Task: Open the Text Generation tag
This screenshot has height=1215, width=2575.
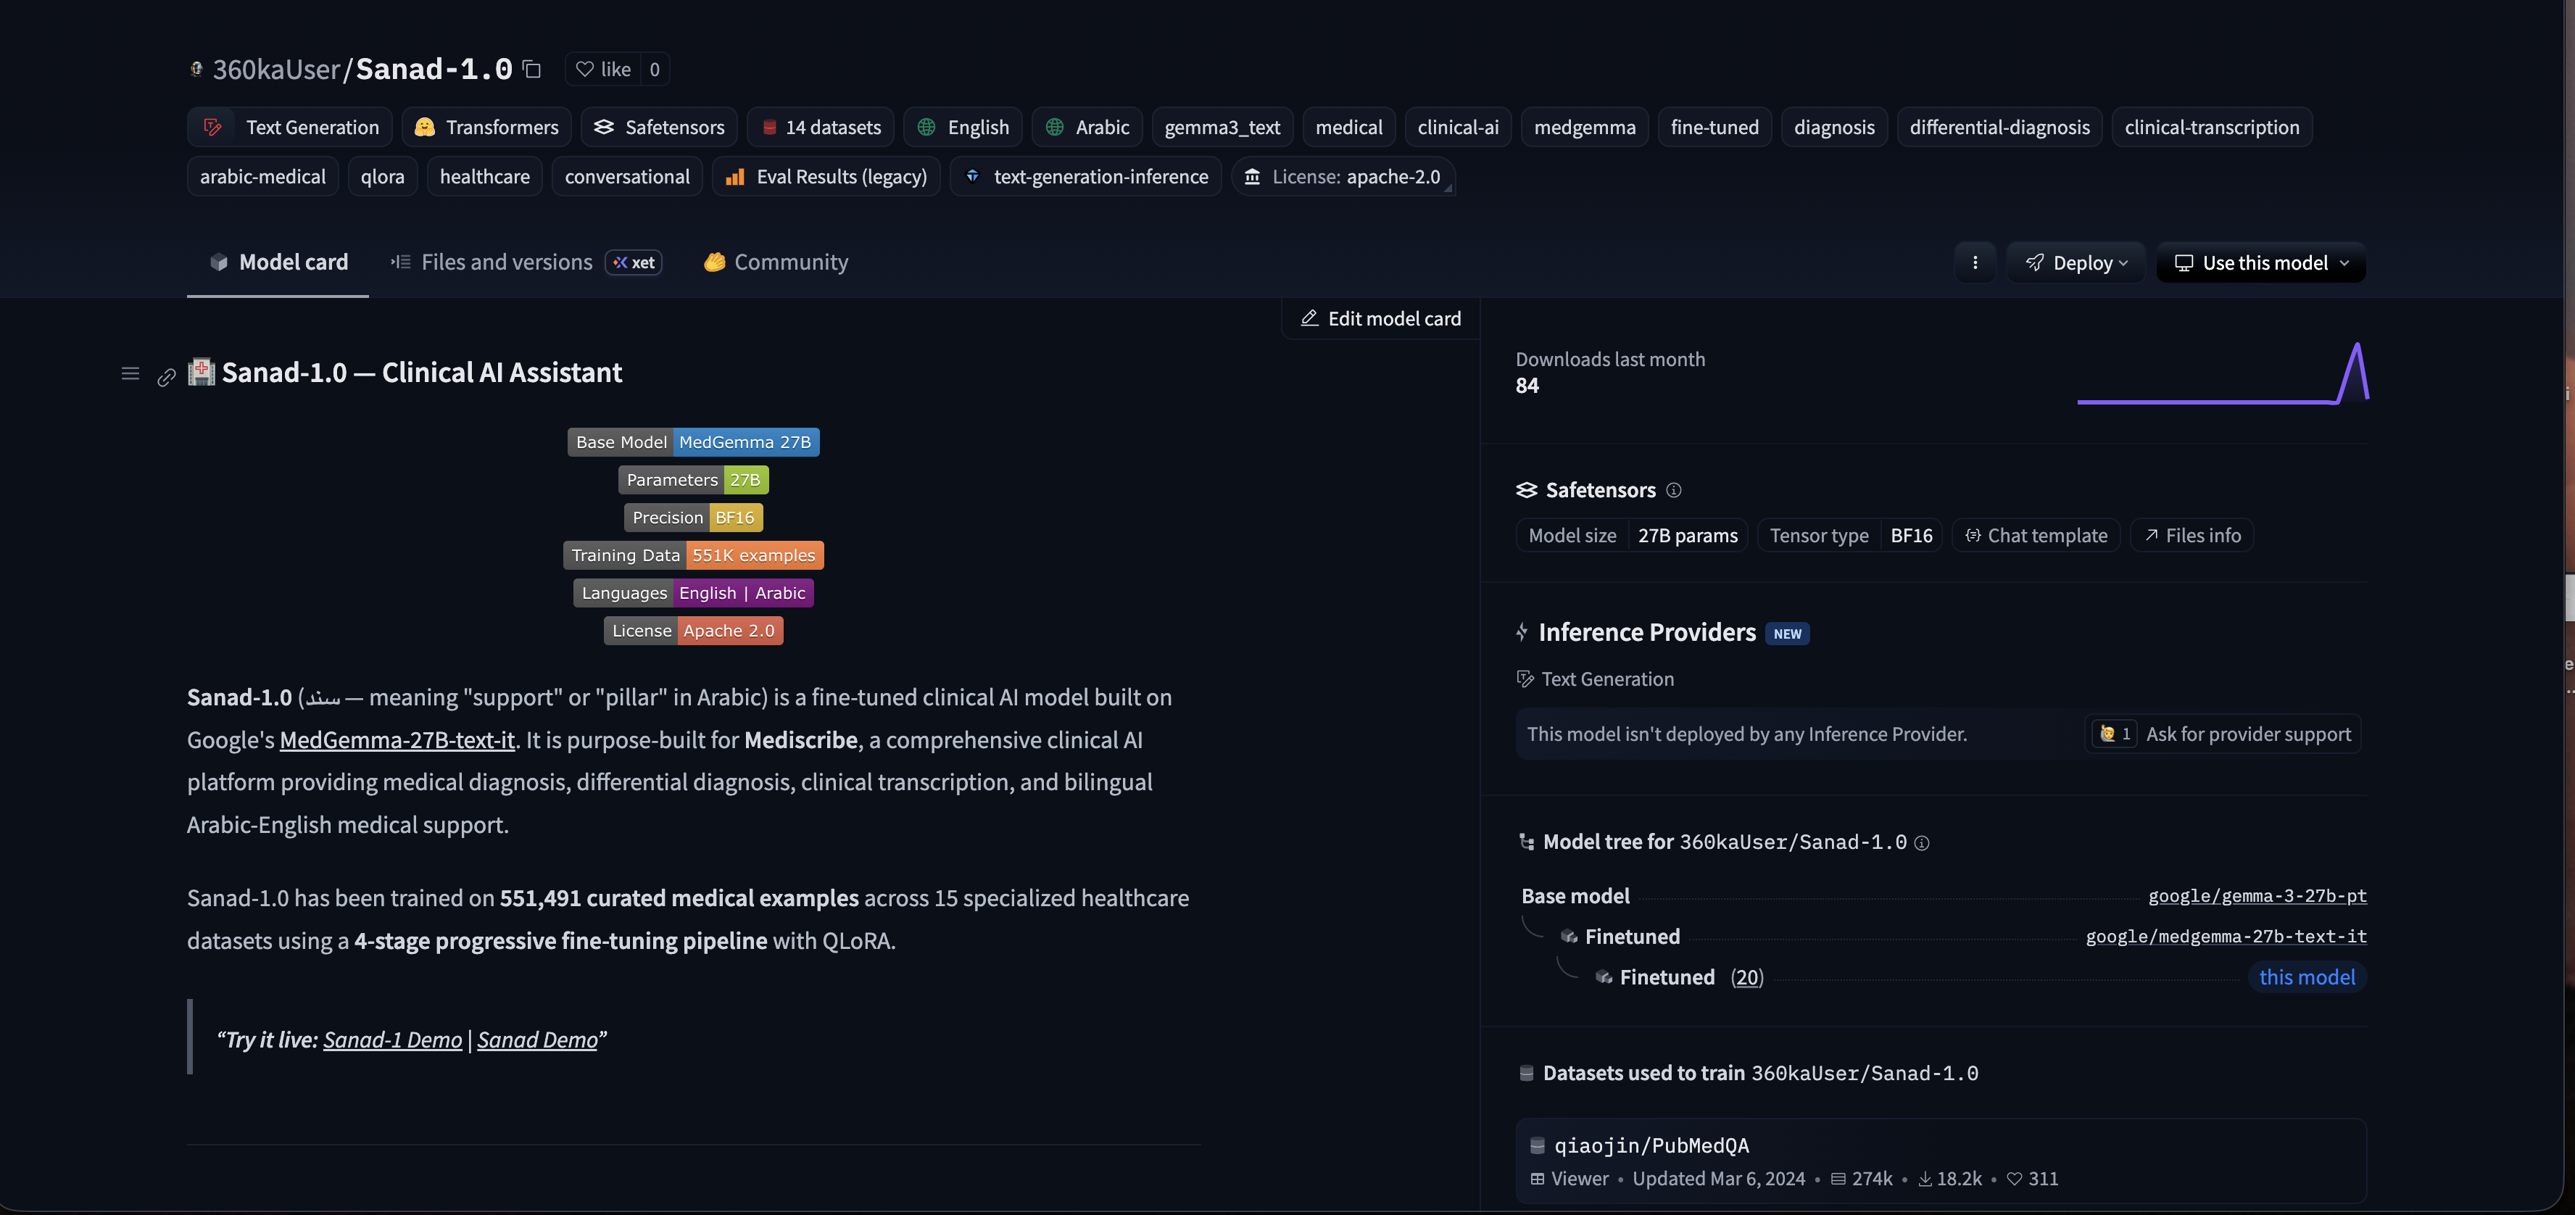Action: coord(290,127)
